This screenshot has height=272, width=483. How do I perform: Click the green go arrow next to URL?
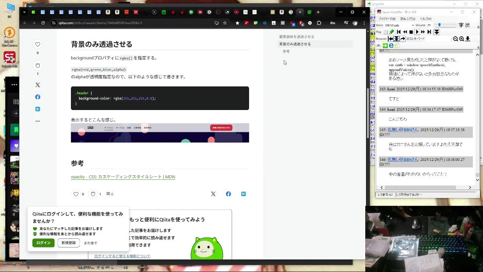(385, 46)
